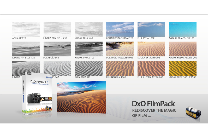208x138 pixels.
Task: Click the 'KODAK EKTACHROME' label
Action: point(149,58)
